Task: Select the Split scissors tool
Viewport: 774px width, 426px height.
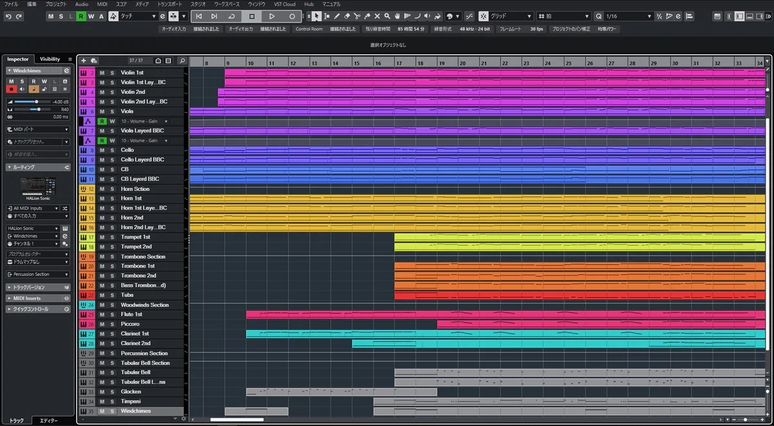Action: click(357, 16)
